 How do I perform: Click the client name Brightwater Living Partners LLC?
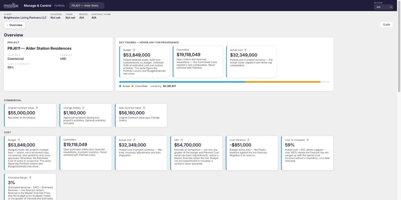25,18
